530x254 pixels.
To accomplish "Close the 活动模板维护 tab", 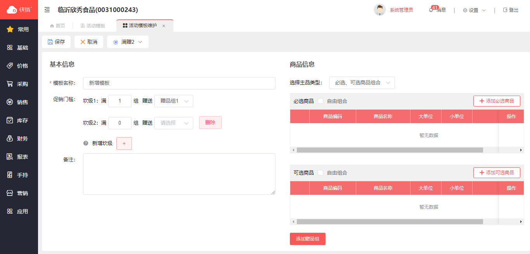I will pos(164,26).
